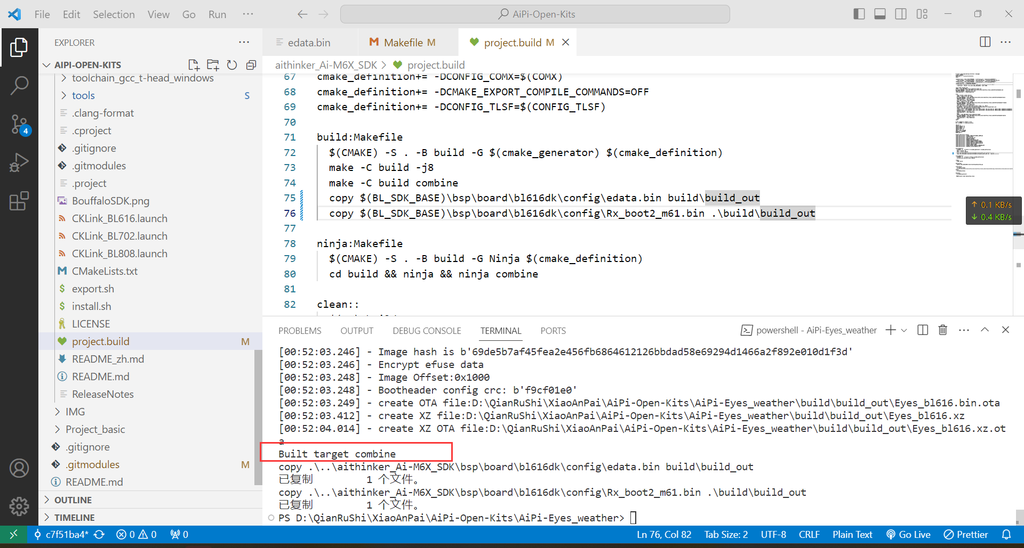This screenshot has width=1024, height=548.
Task: Open the View menu
Action: pyautogui.click(x=158, y=14)
